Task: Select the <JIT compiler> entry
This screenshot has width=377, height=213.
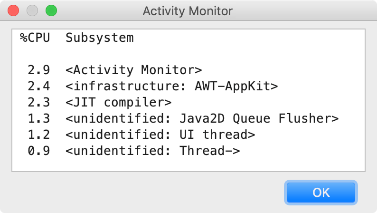Action: click(118, 102)
